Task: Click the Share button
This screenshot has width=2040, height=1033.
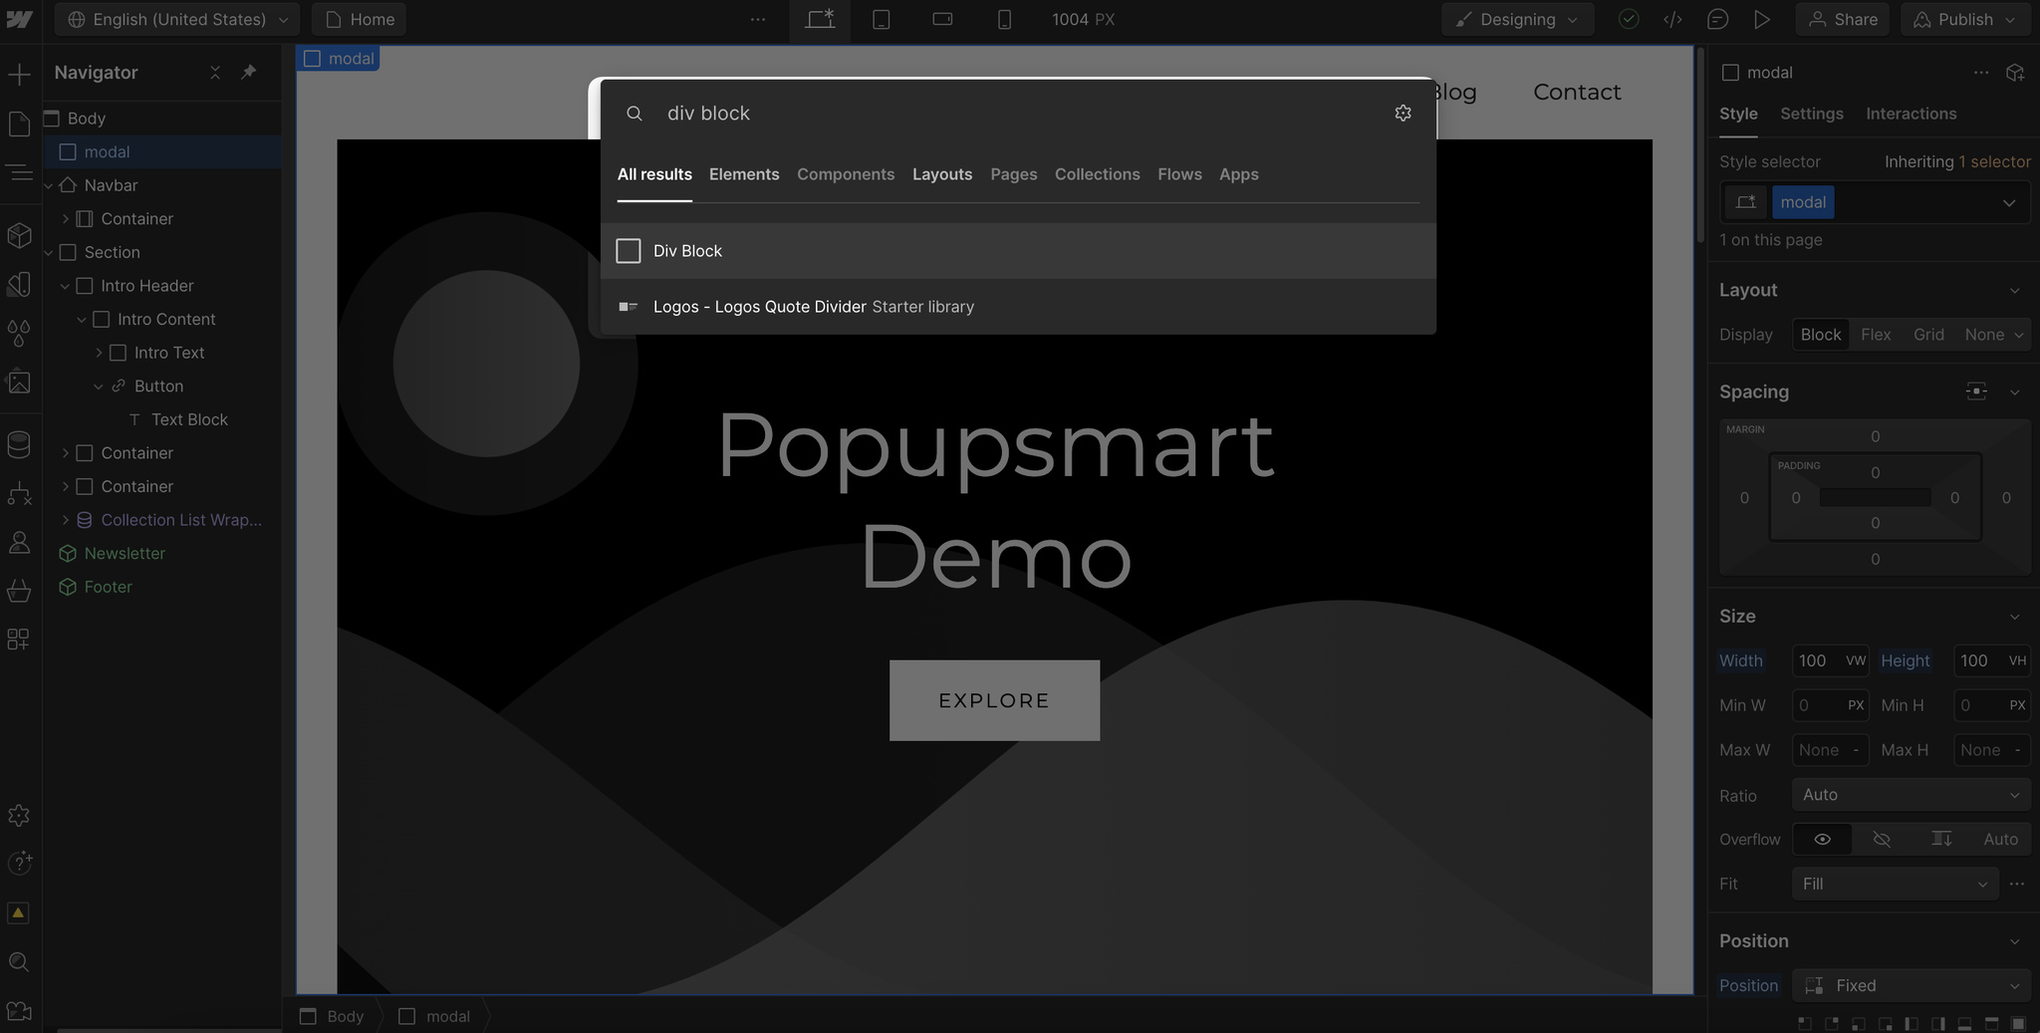Action: pyautogui.click(x=1843, y=20)
